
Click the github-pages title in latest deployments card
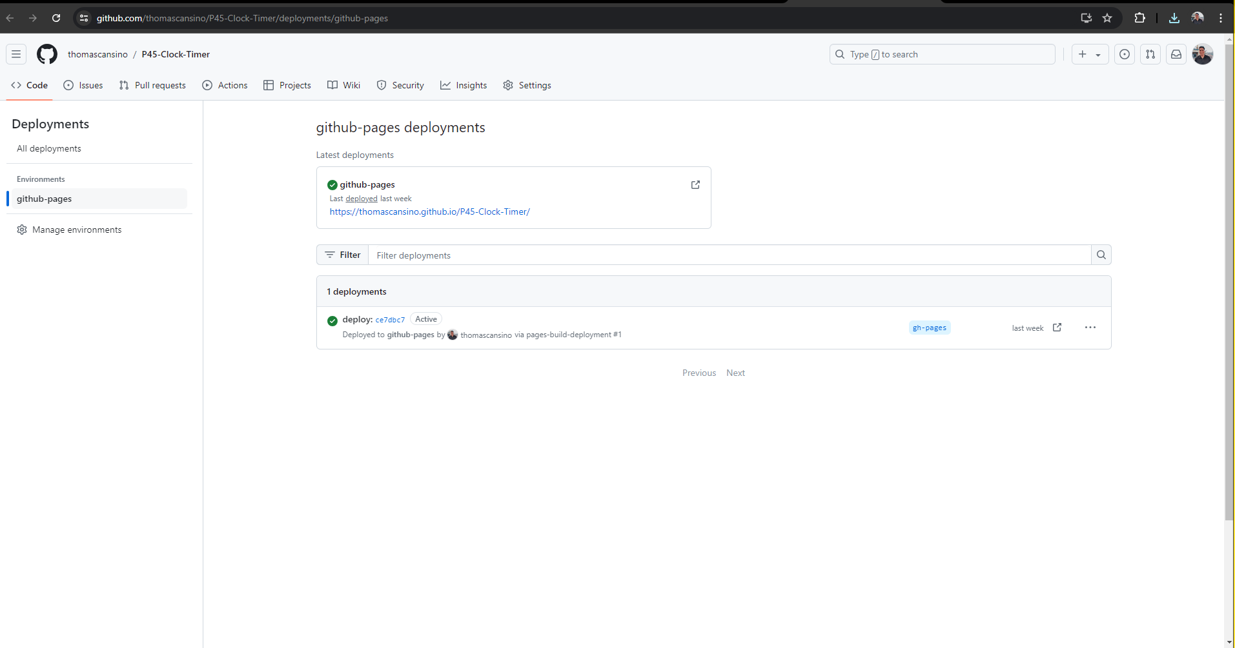click(367, 184)
